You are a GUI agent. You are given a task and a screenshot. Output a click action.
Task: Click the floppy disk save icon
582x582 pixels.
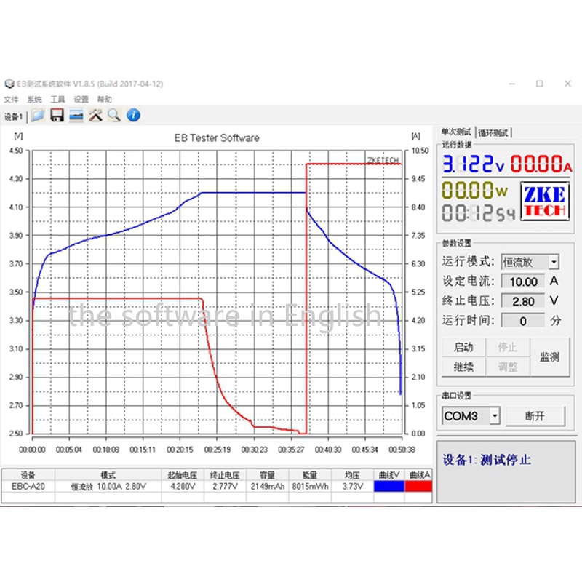click(x=57, y=115)
